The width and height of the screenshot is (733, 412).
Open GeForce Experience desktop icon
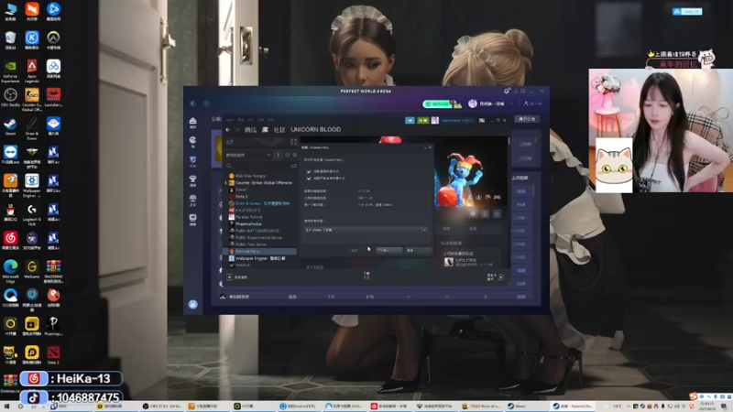point(10,70)
